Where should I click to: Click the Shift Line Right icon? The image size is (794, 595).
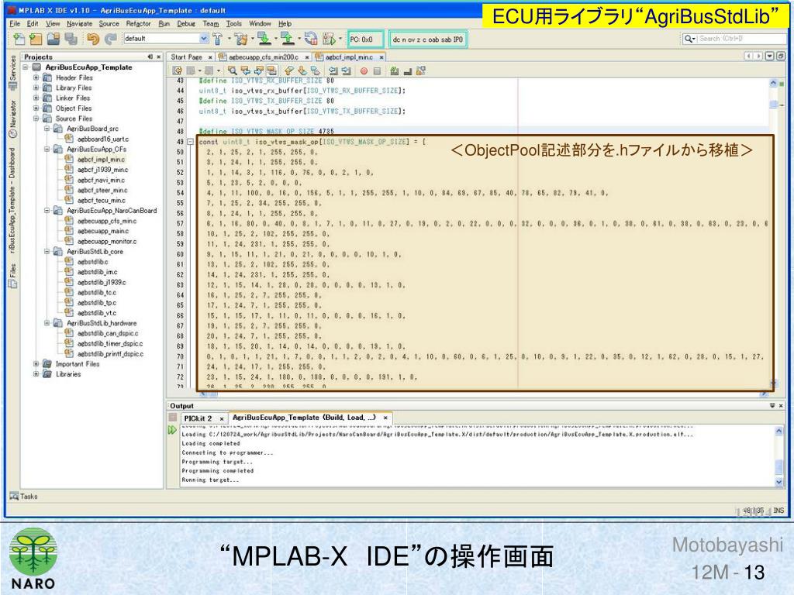coord(347,71)
